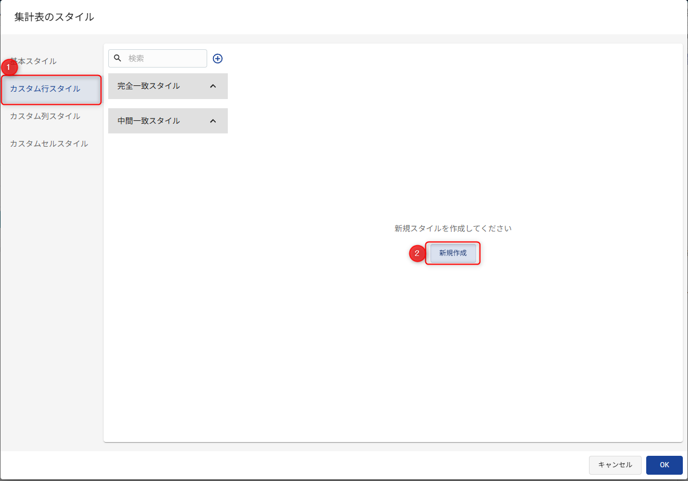Click the 中間一致スタイル section header label

click(148, 121)
